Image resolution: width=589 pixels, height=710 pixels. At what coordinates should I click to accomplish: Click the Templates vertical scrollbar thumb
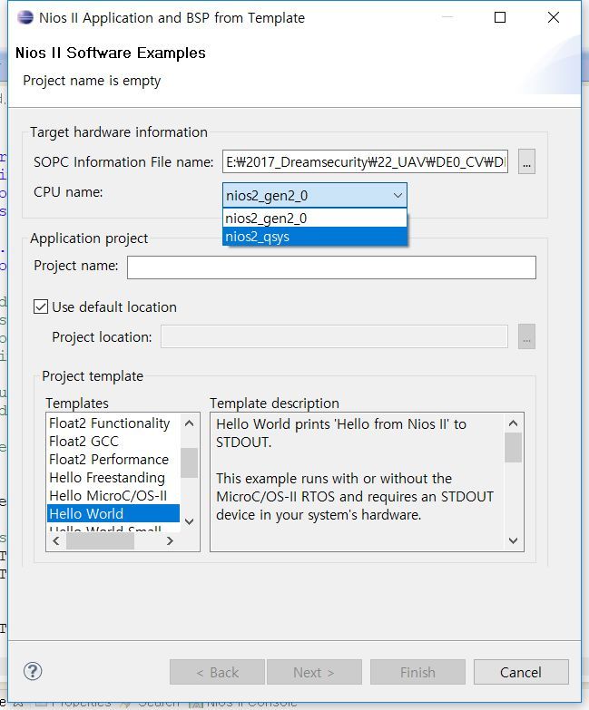190,462
